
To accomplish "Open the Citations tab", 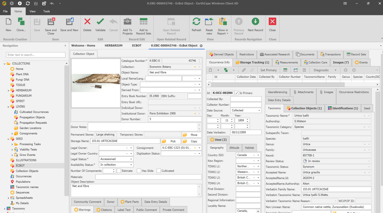I will pyautogui.click(x=104, y=210).
